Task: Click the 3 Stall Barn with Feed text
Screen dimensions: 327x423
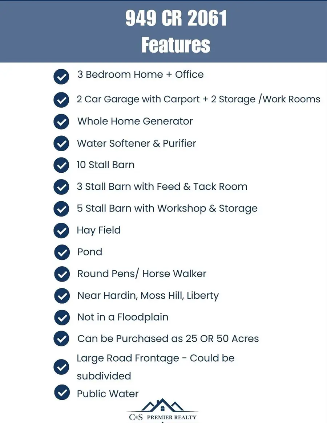Action: coord(162,186)
